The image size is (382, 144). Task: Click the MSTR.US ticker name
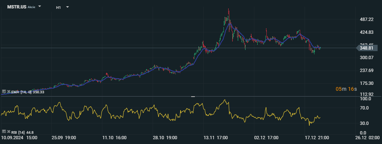pyautogui.click(x=17, y=7)
